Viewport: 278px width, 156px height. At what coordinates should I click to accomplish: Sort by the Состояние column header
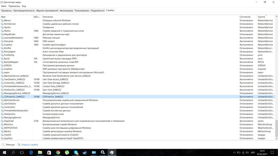click(x=248, y=17)
